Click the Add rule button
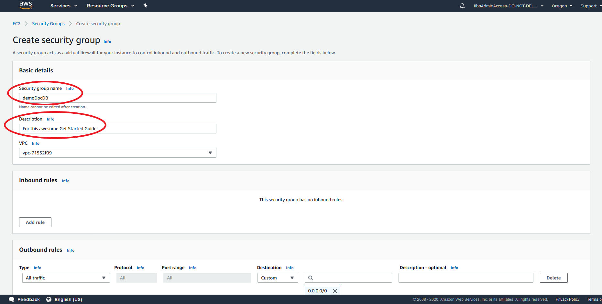Image resolution: width=602 pixels, height=304 pixels. click(x=35, y=222)
